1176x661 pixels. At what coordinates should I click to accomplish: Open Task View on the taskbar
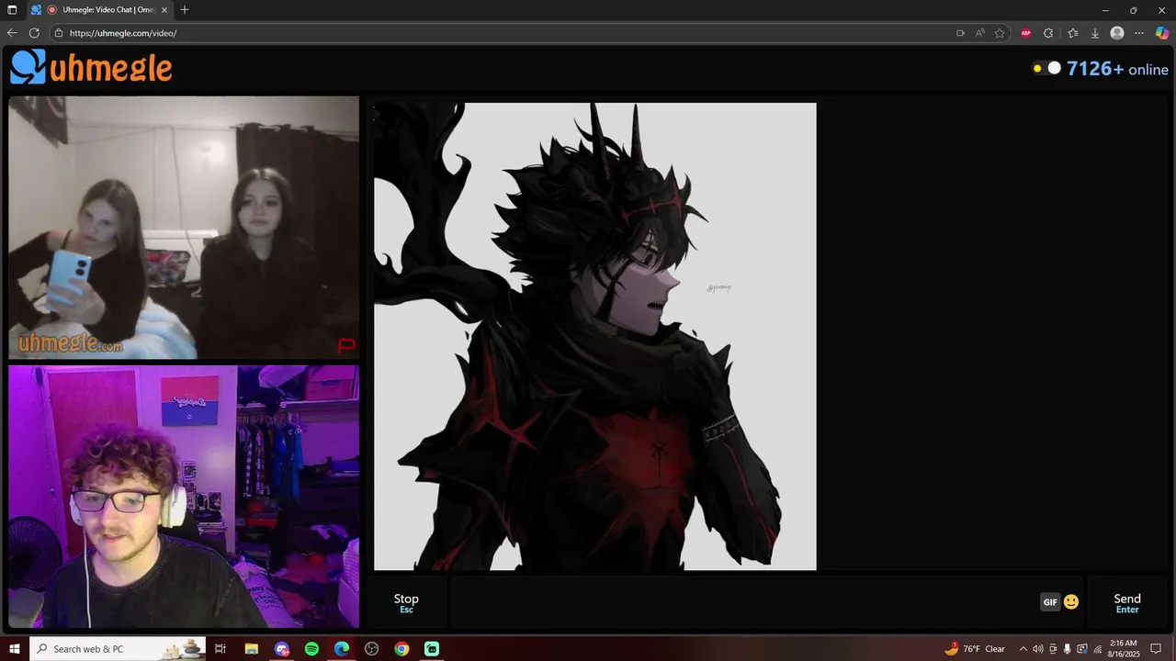tap(220, 649)
